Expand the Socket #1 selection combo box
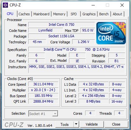The width and height of the screenshot is (131, 130). [43, 113]
